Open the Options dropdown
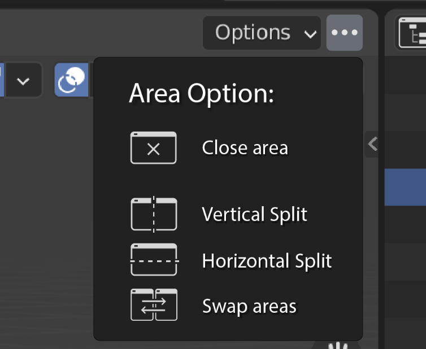 [x=262, y=33]
